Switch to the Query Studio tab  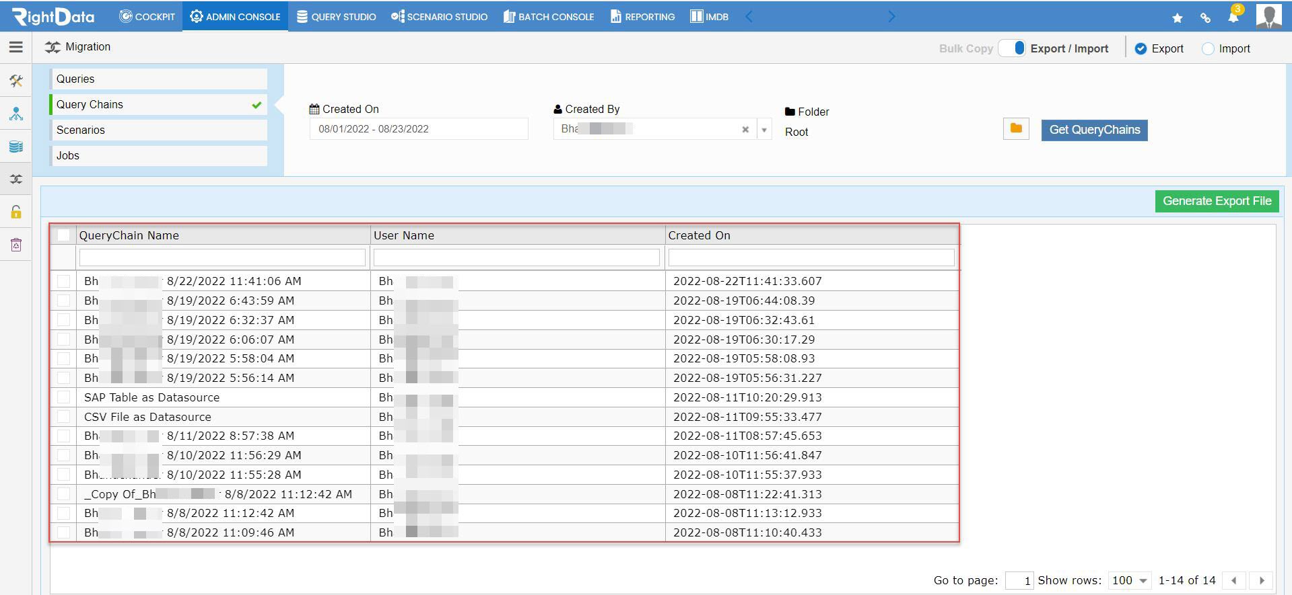point(337,16)
